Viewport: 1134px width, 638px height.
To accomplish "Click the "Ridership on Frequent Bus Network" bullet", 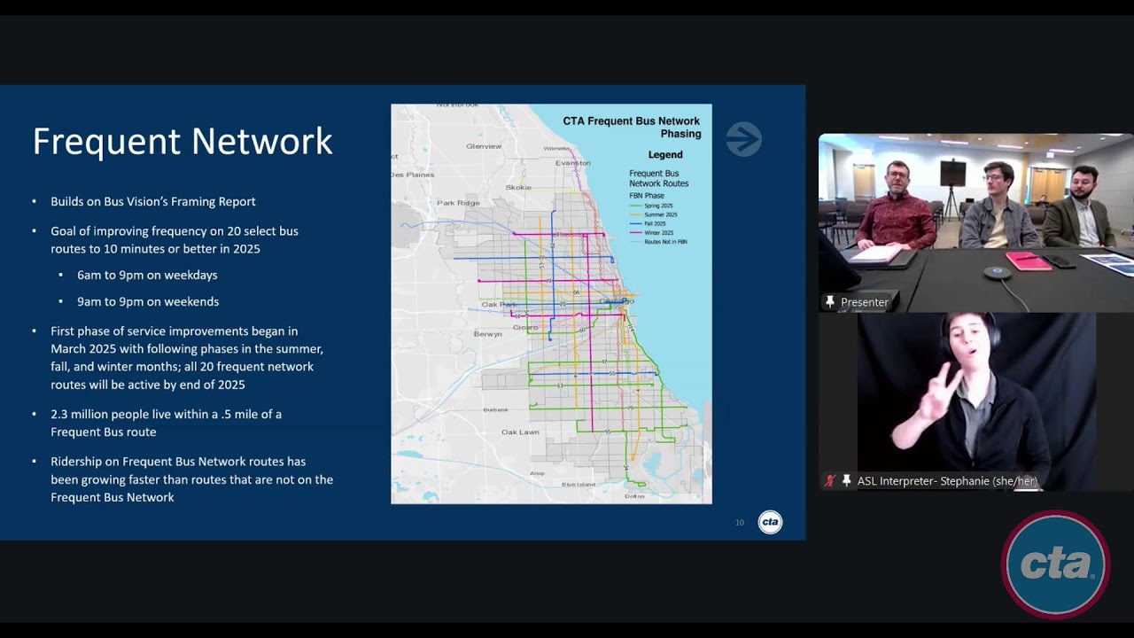I will 192,479.
